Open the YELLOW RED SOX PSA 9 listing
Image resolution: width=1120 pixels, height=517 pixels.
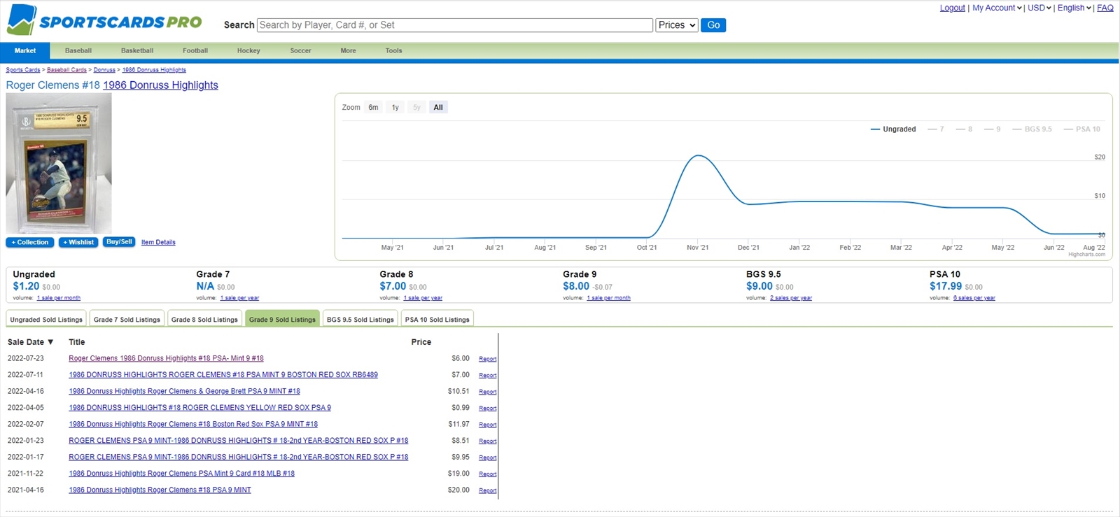click(199, 408)
